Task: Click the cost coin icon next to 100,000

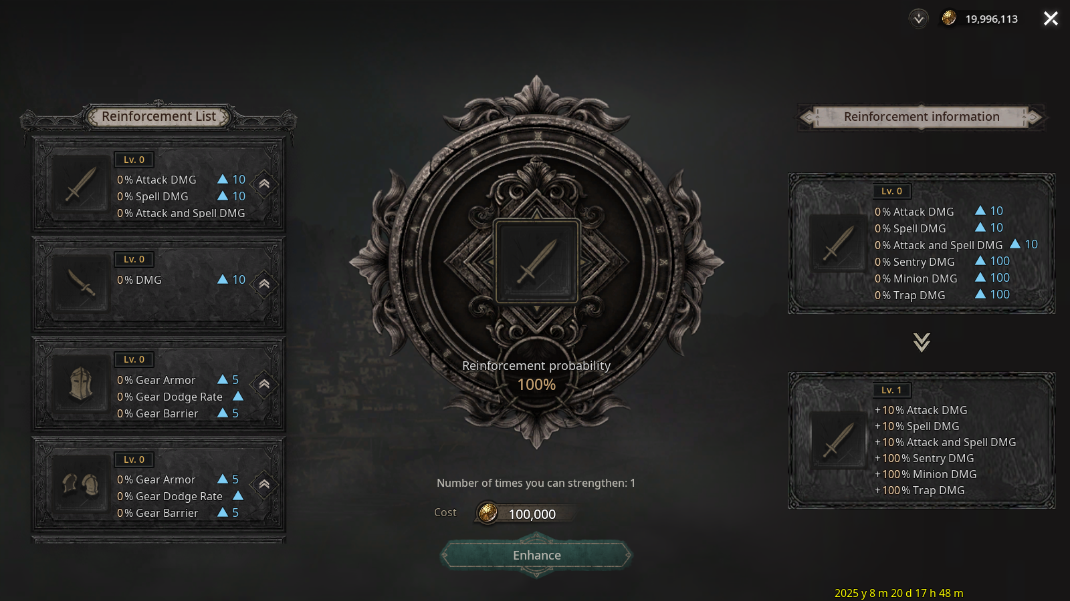Action: tap(488, 513)
